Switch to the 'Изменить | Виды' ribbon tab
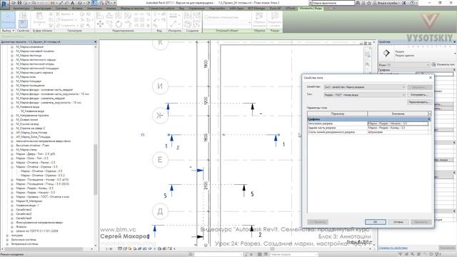 point(311,9)
